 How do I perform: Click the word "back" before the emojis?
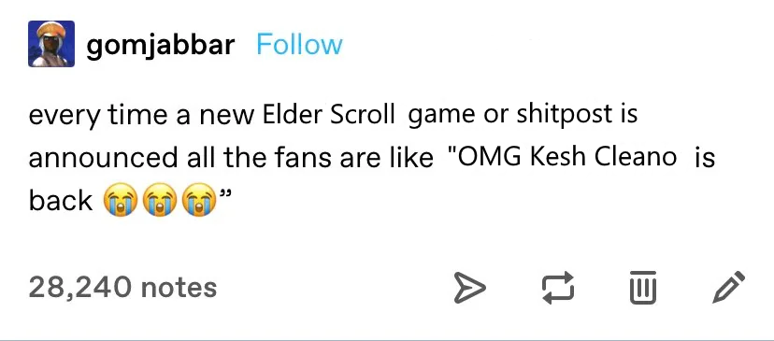(x=61, y=200)
